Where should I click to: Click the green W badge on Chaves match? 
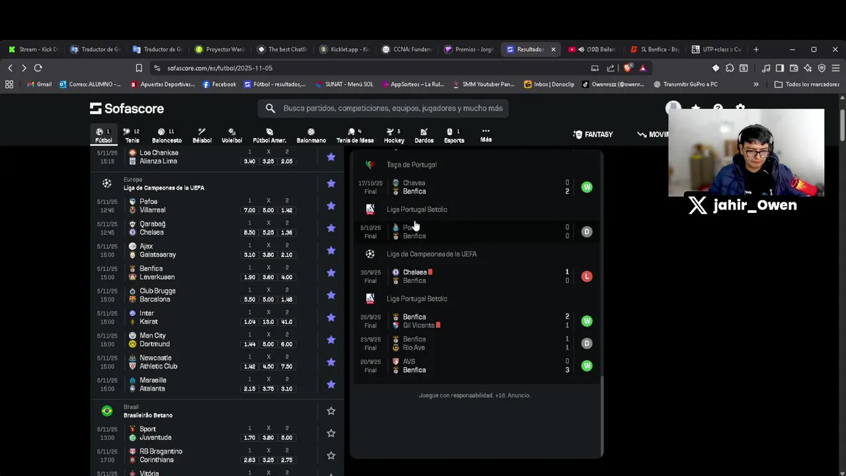(586, 187)
